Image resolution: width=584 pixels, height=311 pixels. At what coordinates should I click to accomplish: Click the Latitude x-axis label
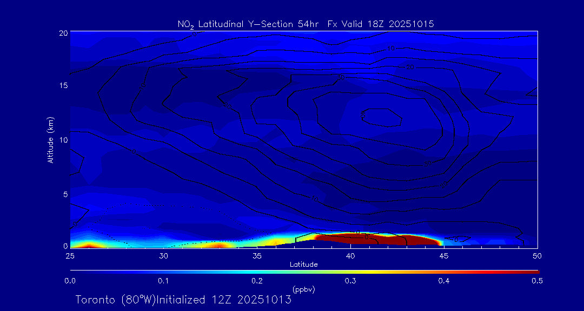pos(303,265)
